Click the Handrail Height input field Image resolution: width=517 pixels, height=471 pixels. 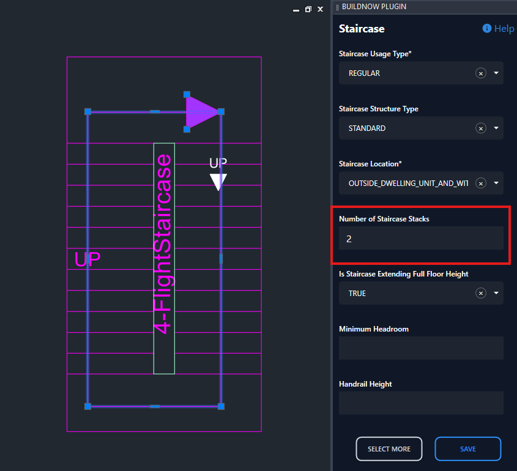[x=421, y=403]
